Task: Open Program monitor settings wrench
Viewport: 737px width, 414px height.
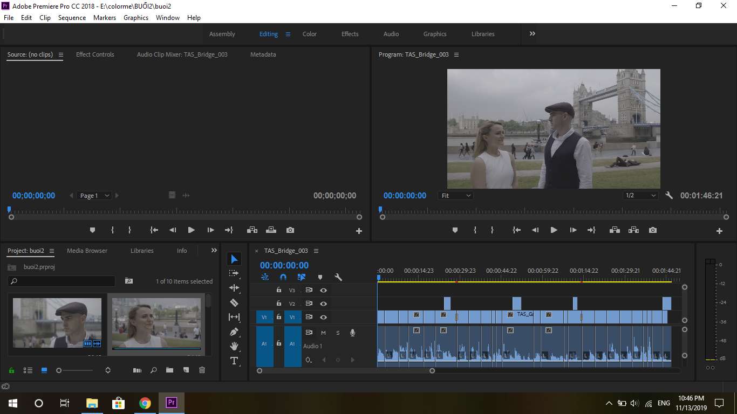Action: pyautogui.click(x=669, y=196)
